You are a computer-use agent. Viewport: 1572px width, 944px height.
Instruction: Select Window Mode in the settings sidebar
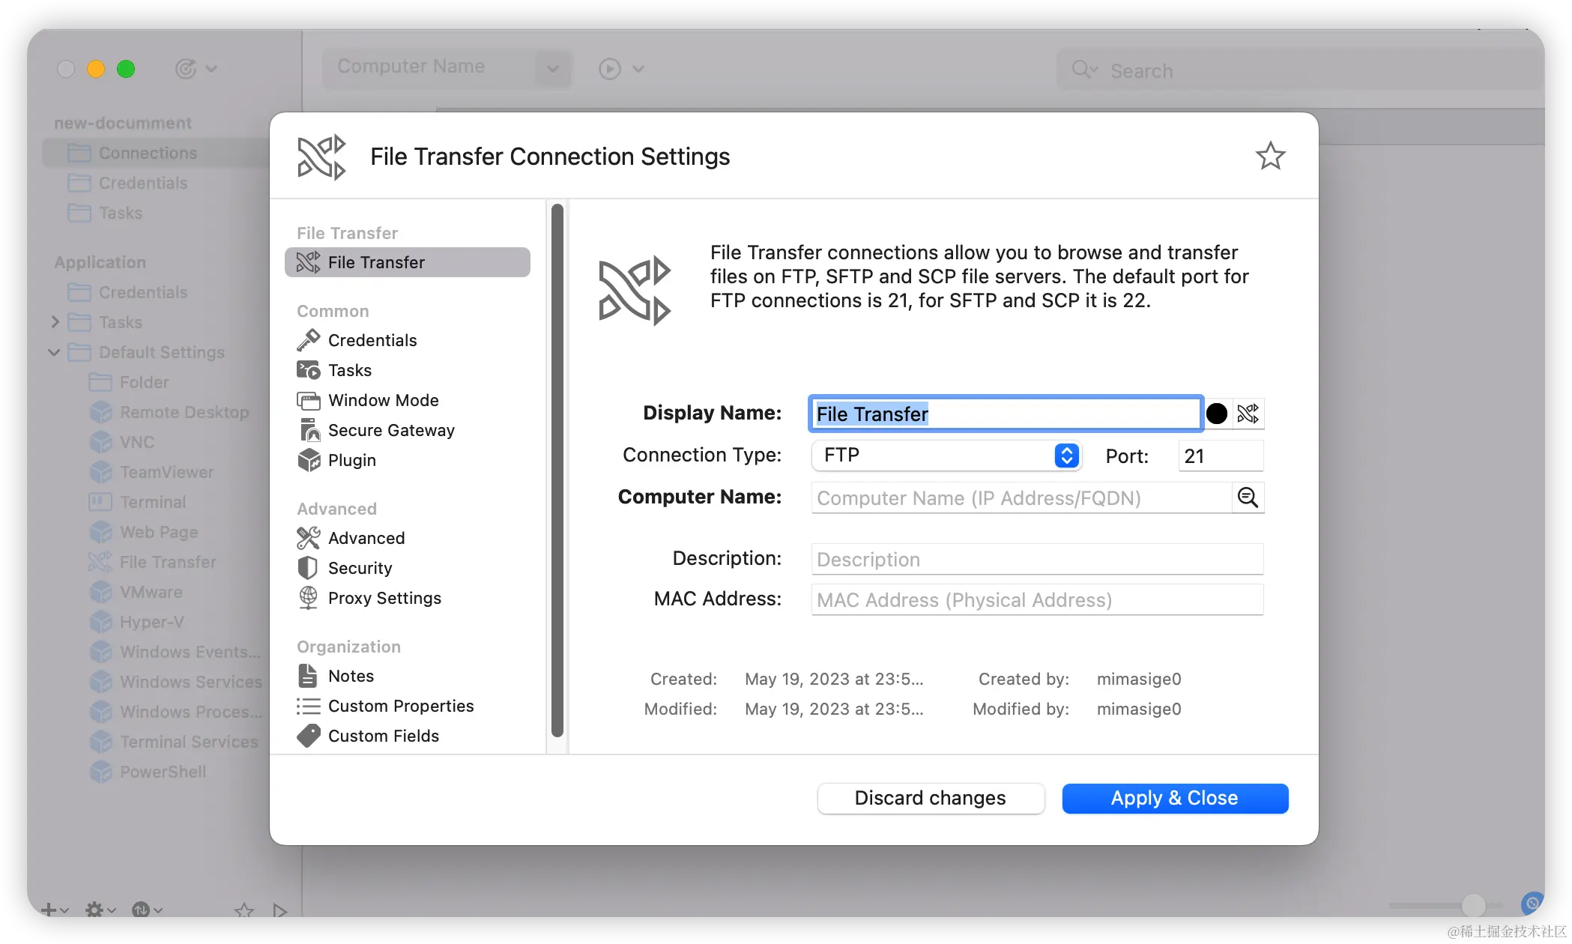click(x=382, y=400)
